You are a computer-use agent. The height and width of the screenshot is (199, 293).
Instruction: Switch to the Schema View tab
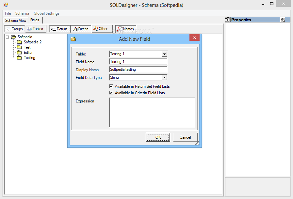16,20
